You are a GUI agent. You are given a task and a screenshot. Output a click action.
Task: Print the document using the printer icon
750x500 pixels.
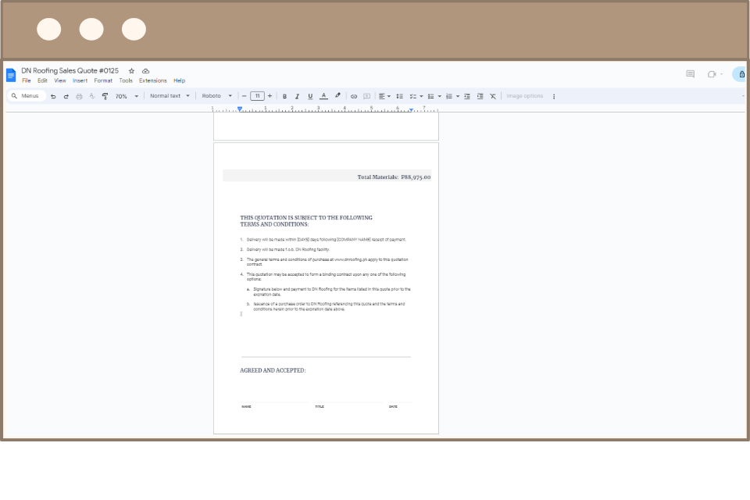click(79, 96)
